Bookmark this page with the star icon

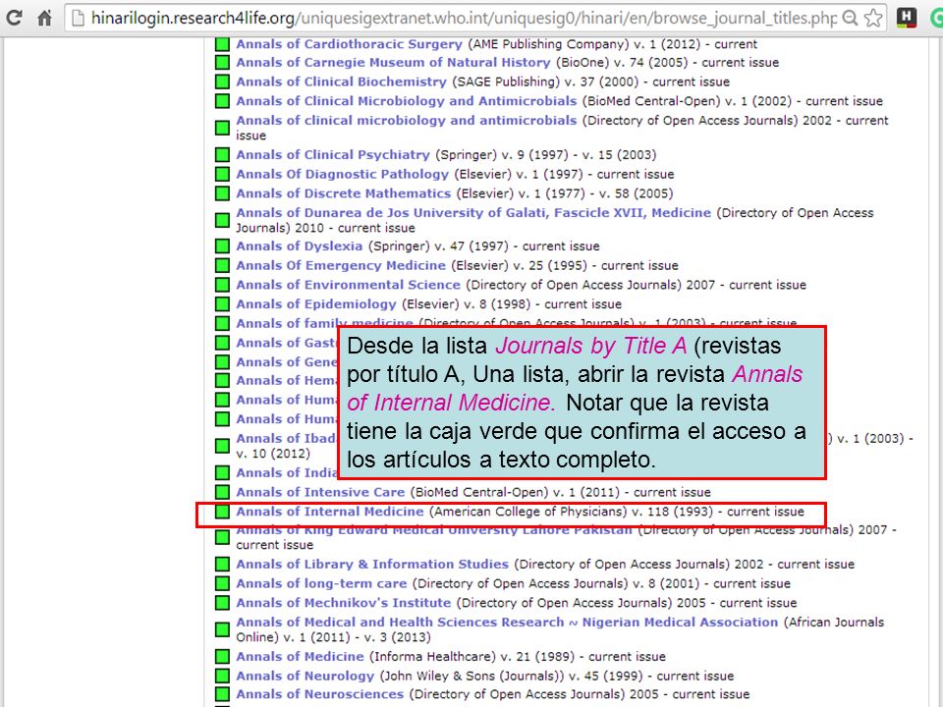tap(873, 18)
